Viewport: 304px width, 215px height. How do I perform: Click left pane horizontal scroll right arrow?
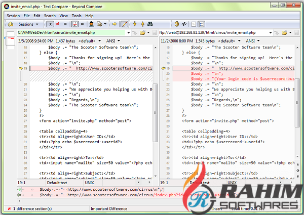tap(149, 182)
